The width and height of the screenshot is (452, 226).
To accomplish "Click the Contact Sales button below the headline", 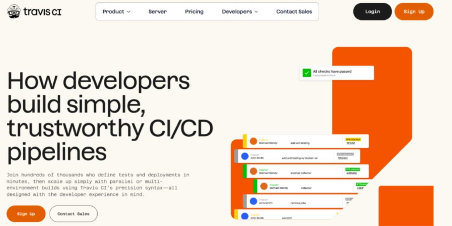I will pos(73,213).
